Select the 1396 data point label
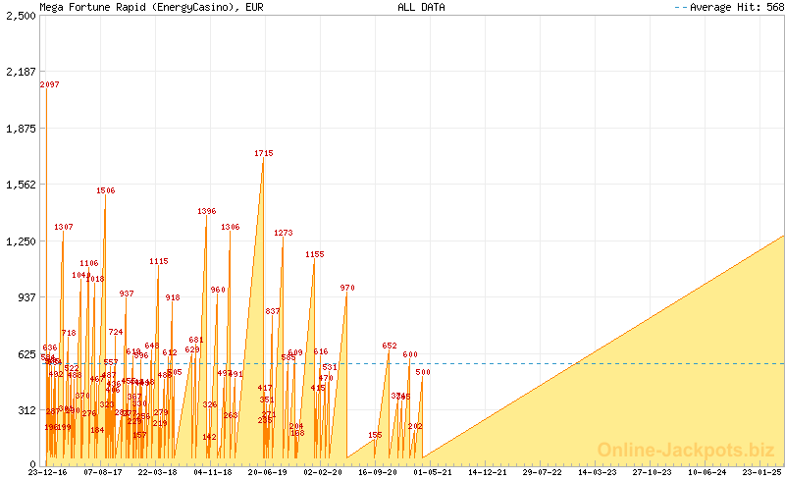785x481 pixels. pyautogui.click(x=206, y=212)
